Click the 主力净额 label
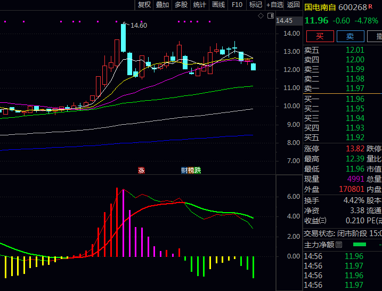The height and width of the screenshot is (291, 382). (319, 245)
